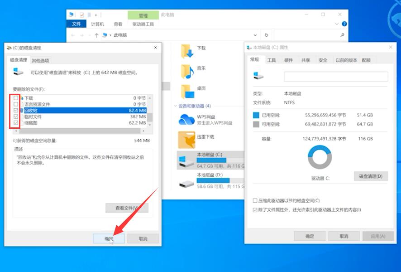Click the refresh icon in address bar

(x=266, y=35)
